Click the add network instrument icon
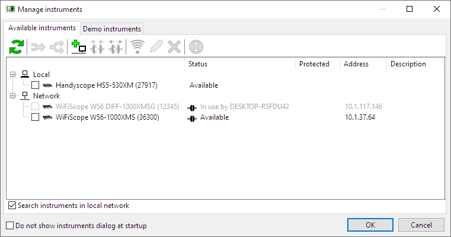This screenshot has width=451, height=237. click(78, 46)
